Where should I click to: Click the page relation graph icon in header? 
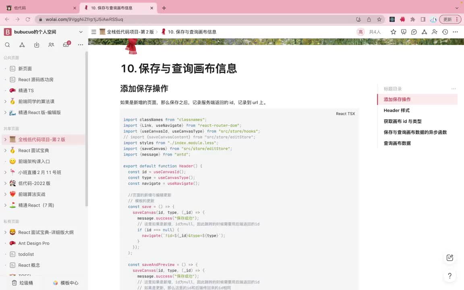[x=425, y=32]
